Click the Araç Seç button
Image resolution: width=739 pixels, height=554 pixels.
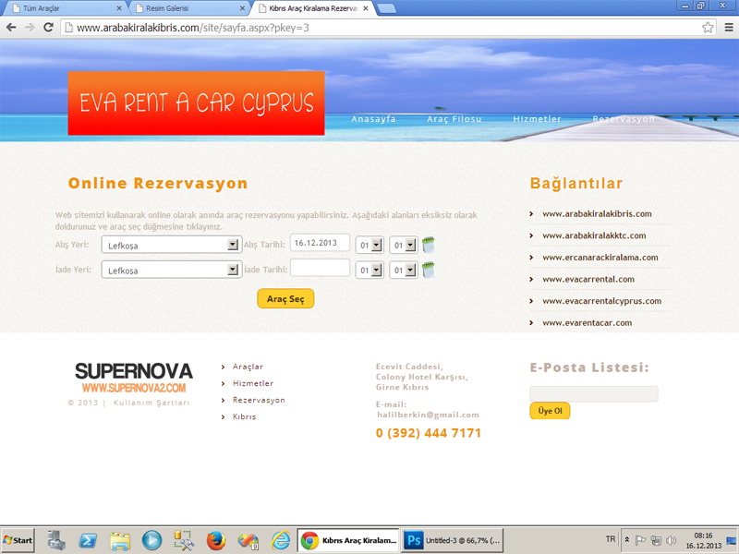[285, 298]
